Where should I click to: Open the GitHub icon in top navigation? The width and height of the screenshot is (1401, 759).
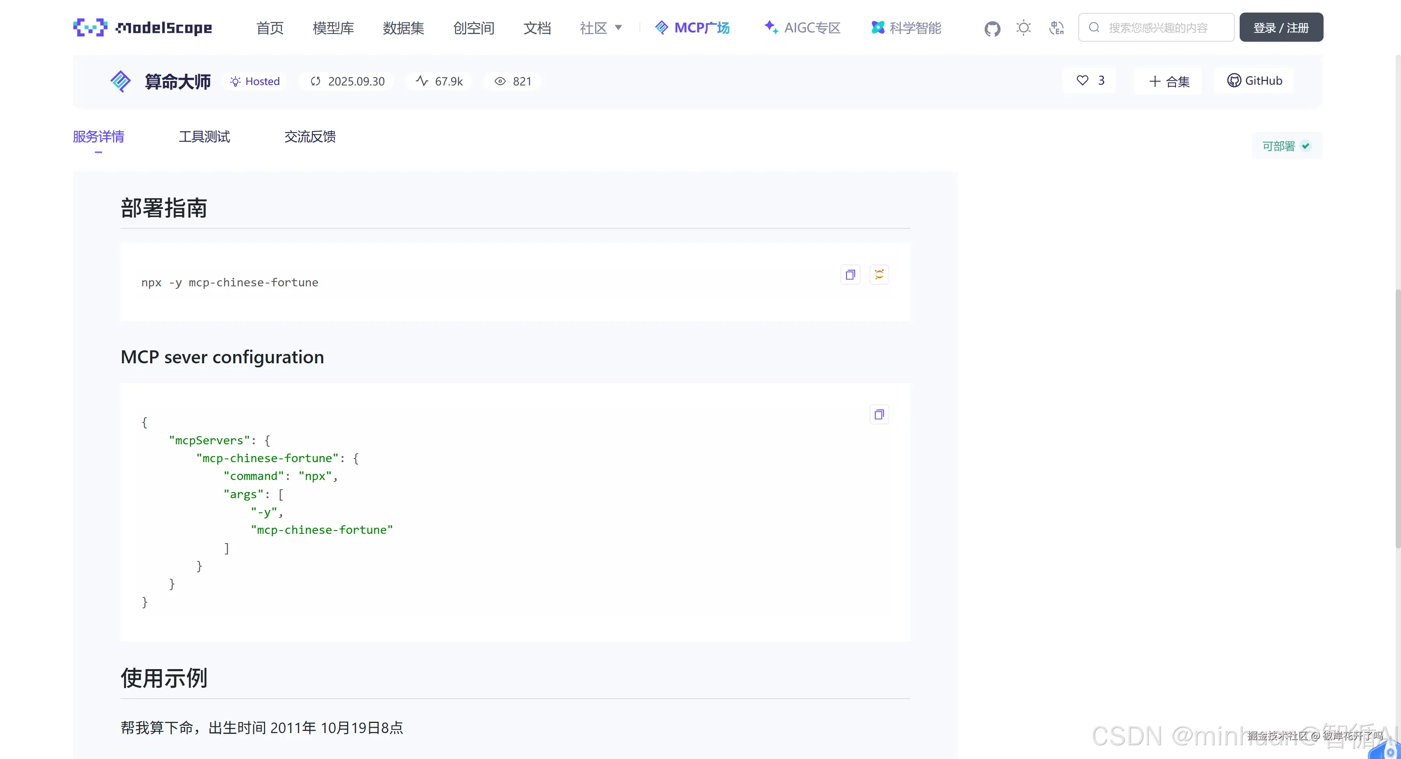coord(992,28)
